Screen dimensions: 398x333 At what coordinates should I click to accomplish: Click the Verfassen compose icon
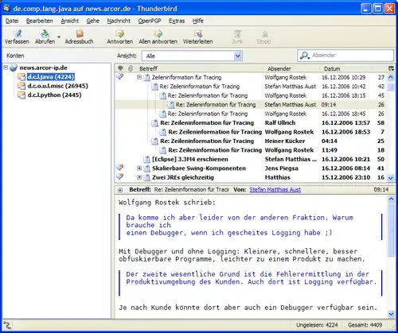click(17, 34)
